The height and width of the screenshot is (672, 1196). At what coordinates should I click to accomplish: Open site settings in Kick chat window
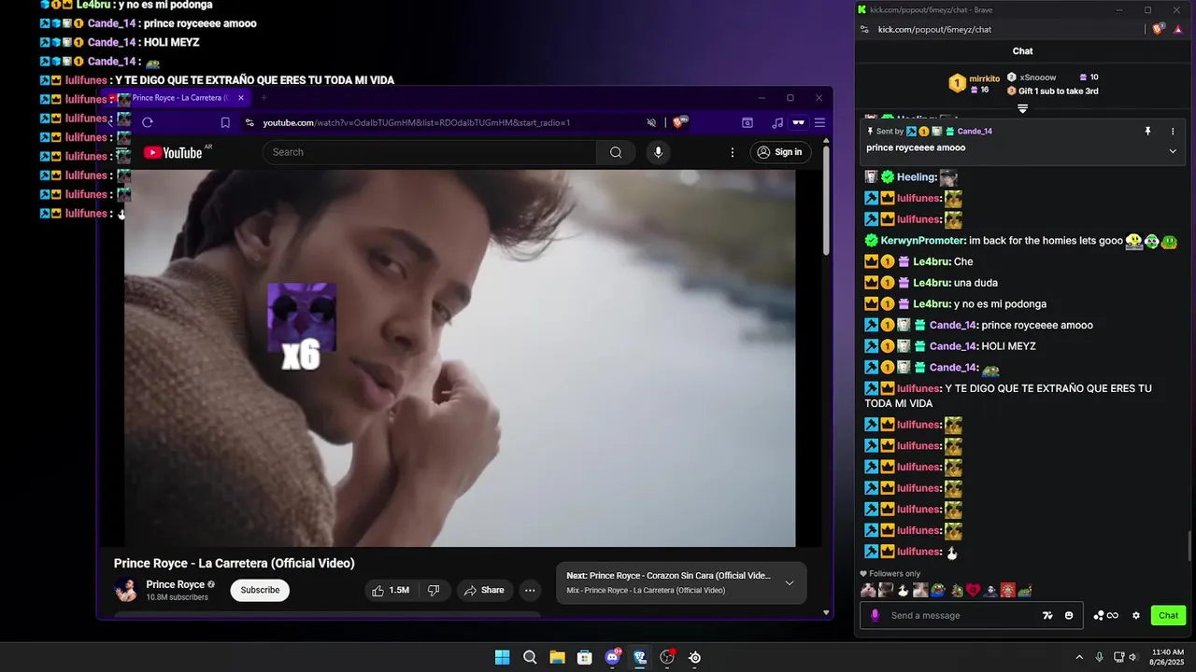[x=864, y=29]
